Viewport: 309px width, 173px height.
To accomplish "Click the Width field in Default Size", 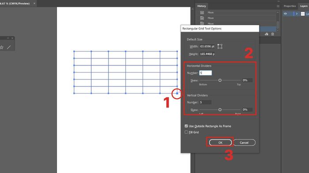I will pyautogui.click(x=207, y=47).
